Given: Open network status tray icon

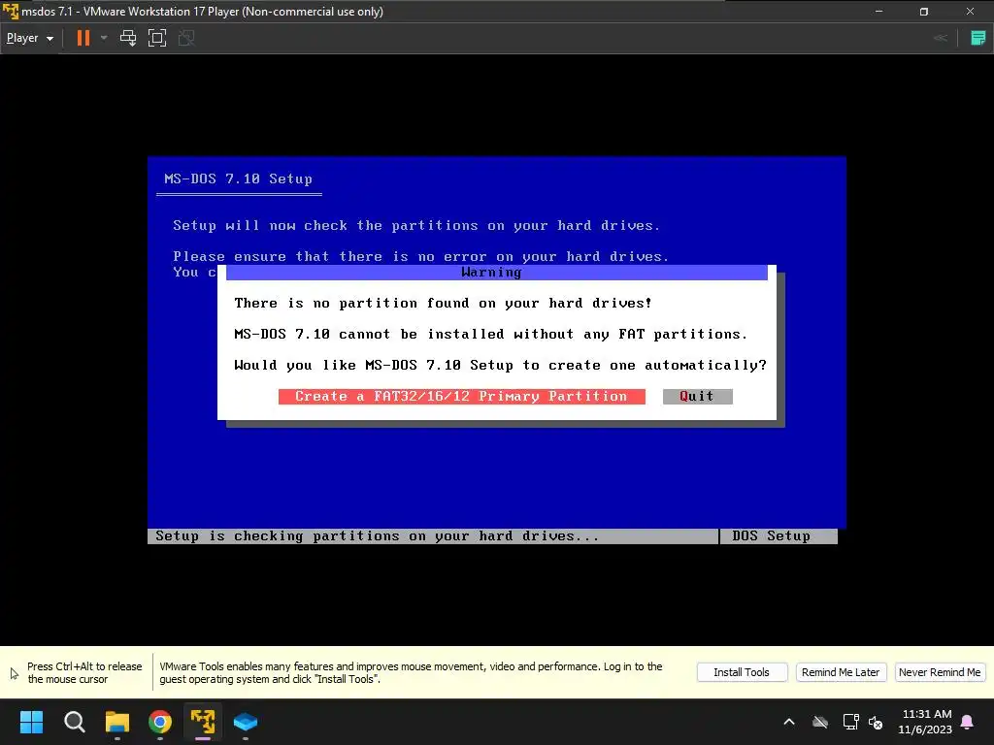Looking at the screenshot, I should (850, 722).
